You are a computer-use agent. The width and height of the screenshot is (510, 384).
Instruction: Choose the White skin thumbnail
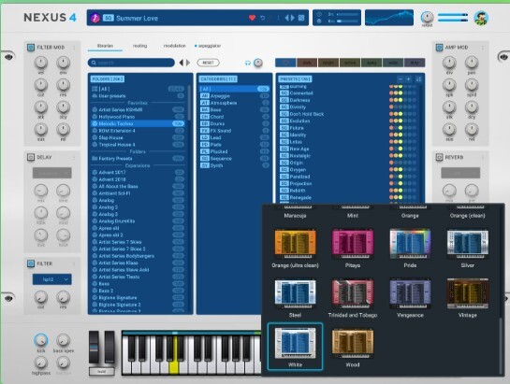tap(295, 343)
